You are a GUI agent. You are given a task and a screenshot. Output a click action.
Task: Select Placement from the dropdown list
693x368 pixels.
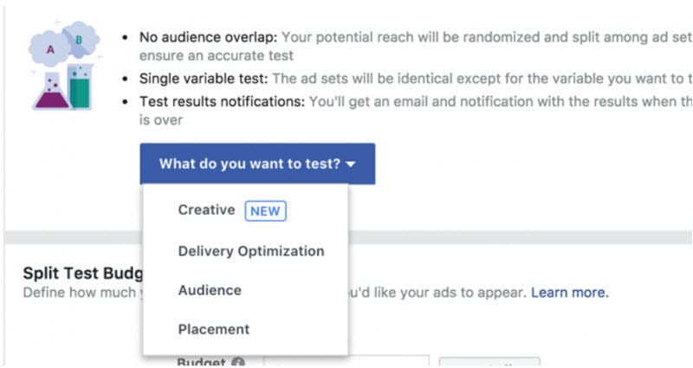coord(214,329)
